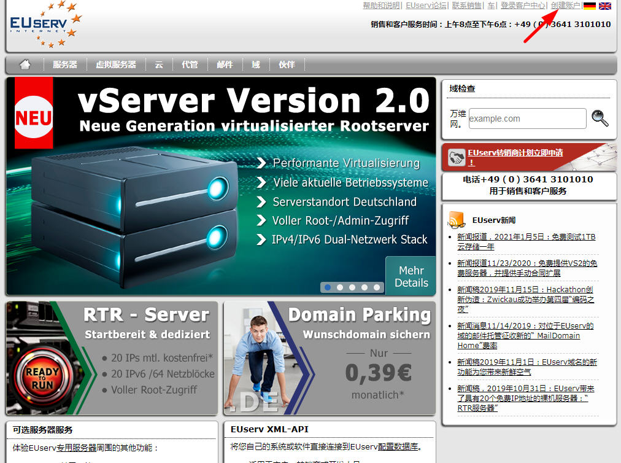The image size is (621, 463).
Task: Click the EUserv新闻 heading text
Action: [494, 220]
